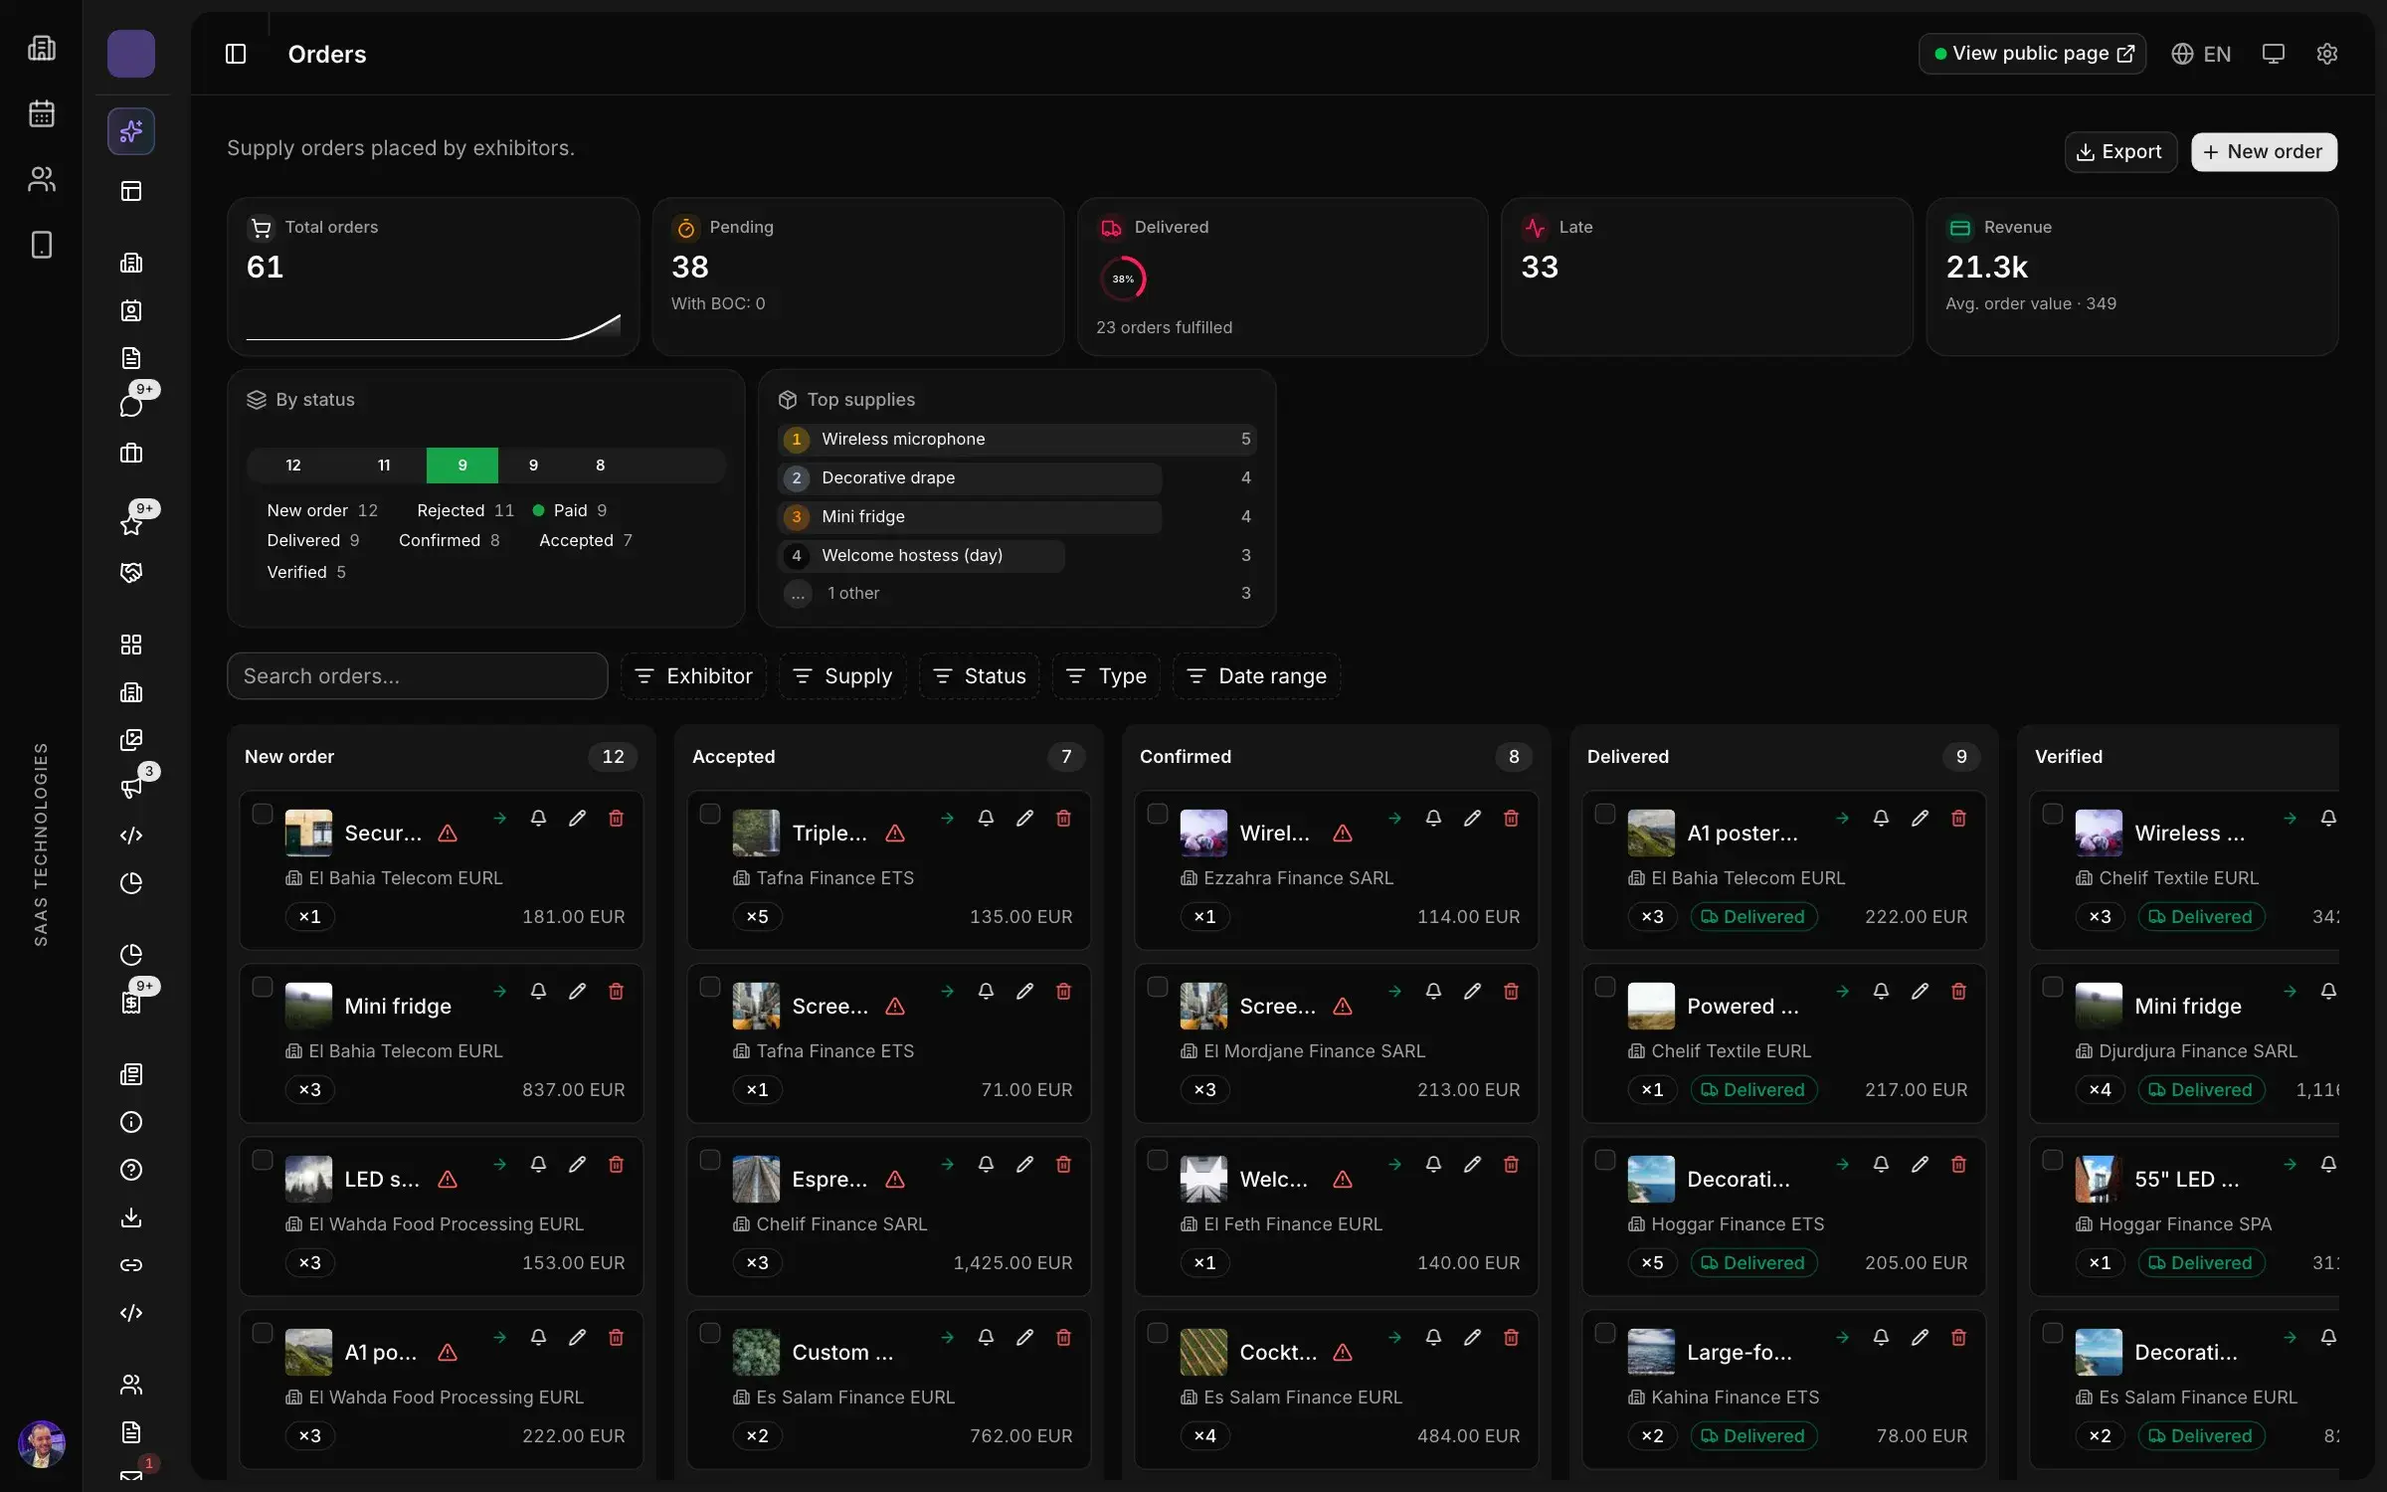Tick the checkbox on LED s... order card

[x=262, y=1160]
